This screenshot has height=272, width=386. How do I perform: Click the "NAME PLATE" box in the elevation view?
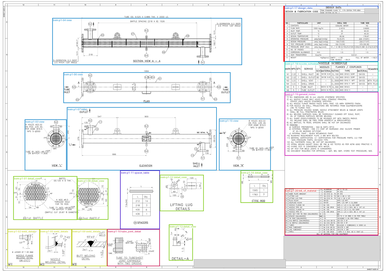(x=146, y=138)
